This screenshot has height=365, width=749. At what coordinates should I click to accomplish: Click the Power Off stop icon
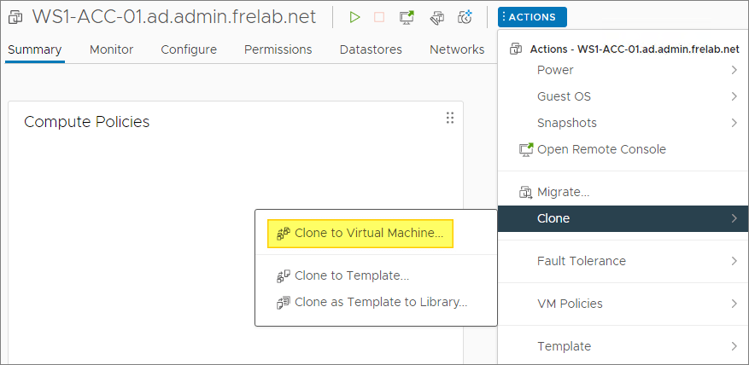(x=380, y=17)
